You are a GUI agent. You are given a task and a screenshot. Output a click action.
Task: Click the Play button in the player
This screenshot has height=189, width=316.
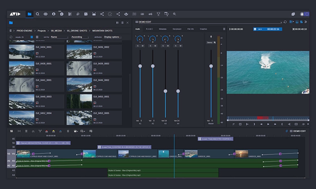coord(268,124)
